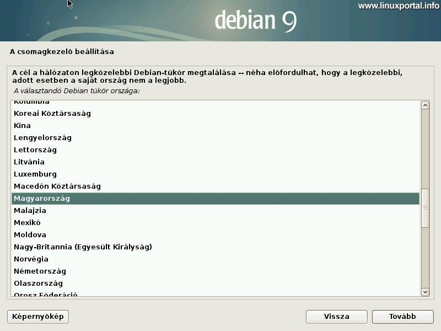Click the scrollbar down arrow

(x=425, y=292)
